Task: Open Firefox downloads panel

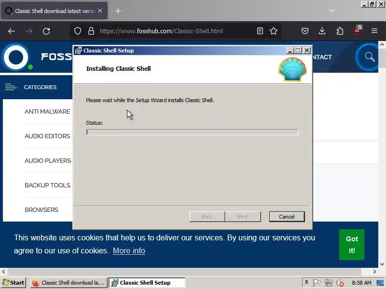Action: click(322, 31)
